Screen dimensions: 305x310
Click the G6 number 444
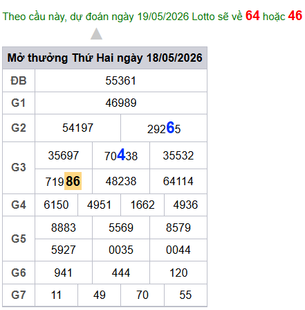click(121, 273)
